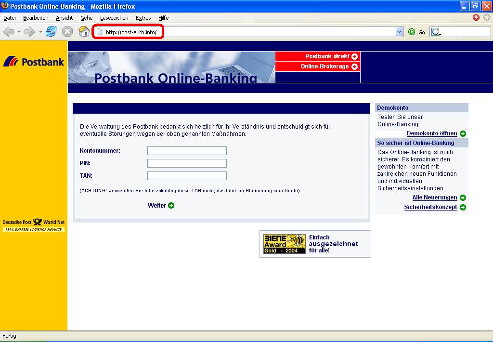This screenshot has width=493, height=342.
Task: Open the Back button history dropdown arrow
Action: coord(19,32)
